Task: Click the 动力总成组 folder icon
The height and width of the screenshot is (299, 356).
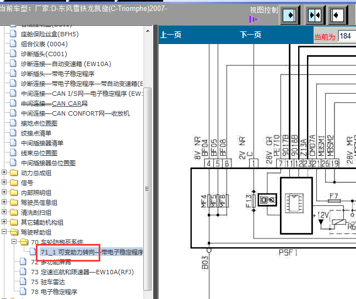Action: (x=14, y=173)
